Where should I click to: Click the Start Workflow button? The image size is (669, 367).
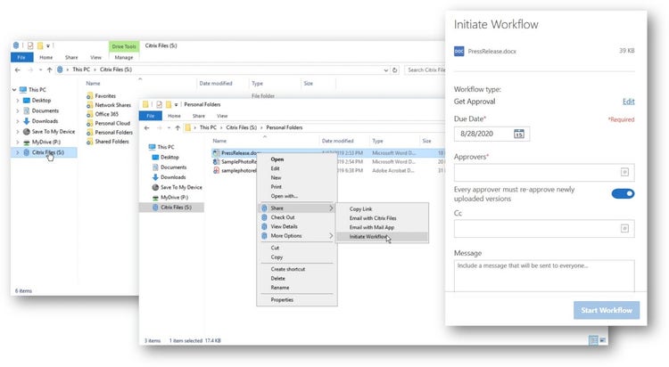[607, 310]
